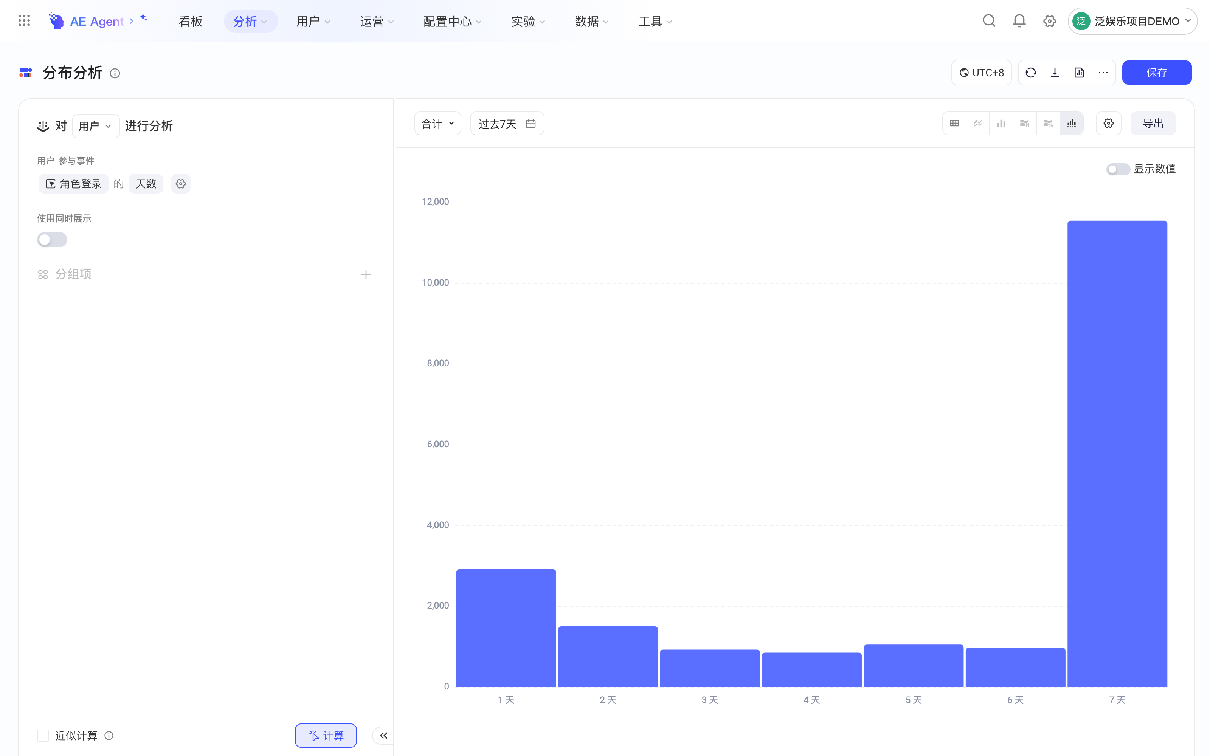This screenshot has height=756, width=1210.
Task: Open the 运营 navigation menu
Action: [377, 21]
